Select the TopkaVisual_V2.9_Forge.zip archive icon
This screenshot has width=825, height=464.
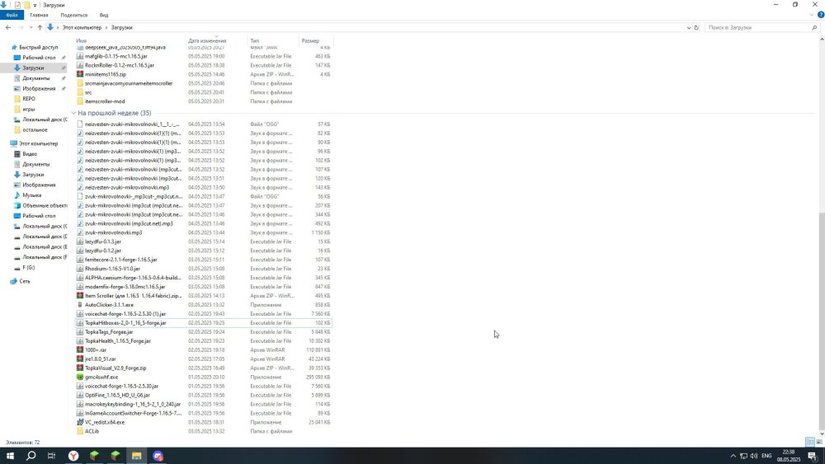[80, 368]
